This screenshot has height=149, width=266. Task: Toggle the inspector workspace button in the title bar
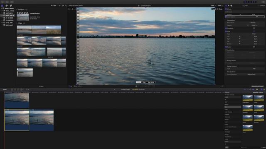tap(254, 2)
